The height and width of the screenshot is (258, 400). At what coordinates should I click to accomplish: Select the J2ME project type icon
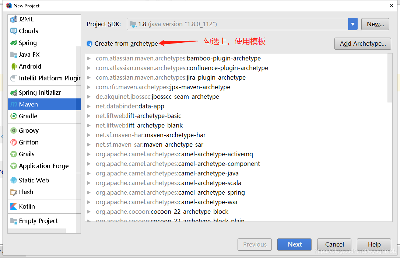(x=14, y=20)
